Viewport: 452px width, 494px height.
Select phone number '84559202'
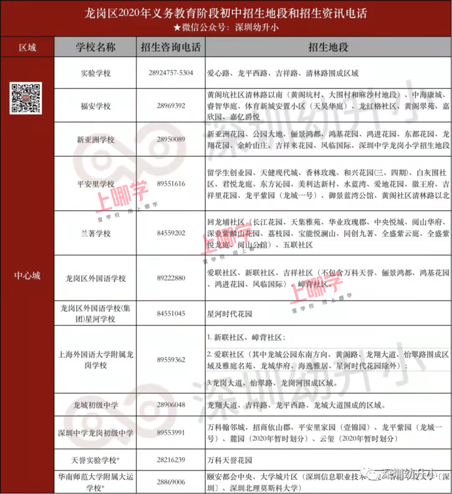coord(171,233)
